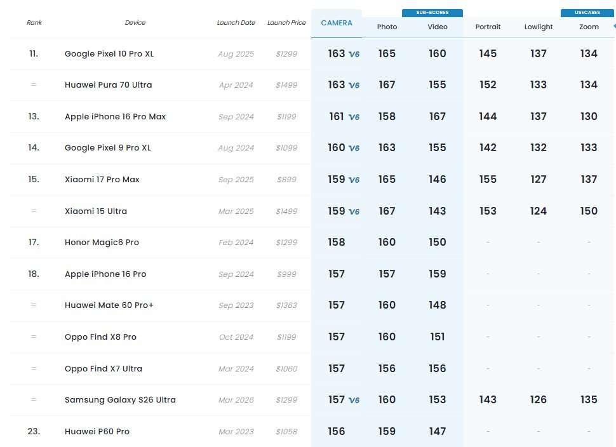Click launch price $899 for Xiaomi 17 Pro Max
Screen dimensions: 616x447
pos(286,180)
